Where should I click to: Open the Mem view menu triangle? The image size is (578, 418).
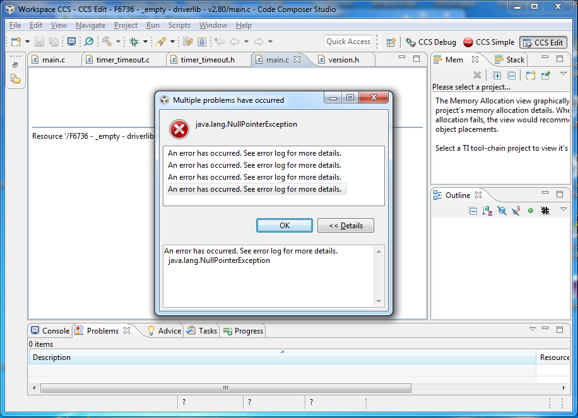click(563, 74)
